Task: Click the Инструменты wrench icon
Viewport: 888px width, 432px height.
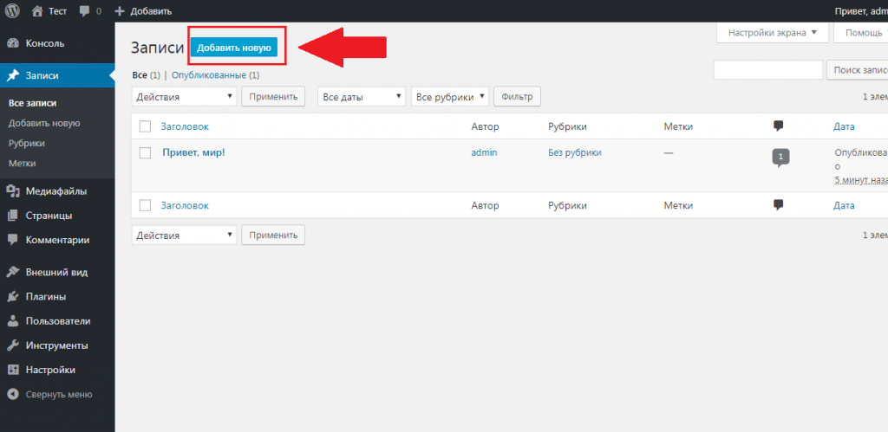Action: [x=12, y=345]
